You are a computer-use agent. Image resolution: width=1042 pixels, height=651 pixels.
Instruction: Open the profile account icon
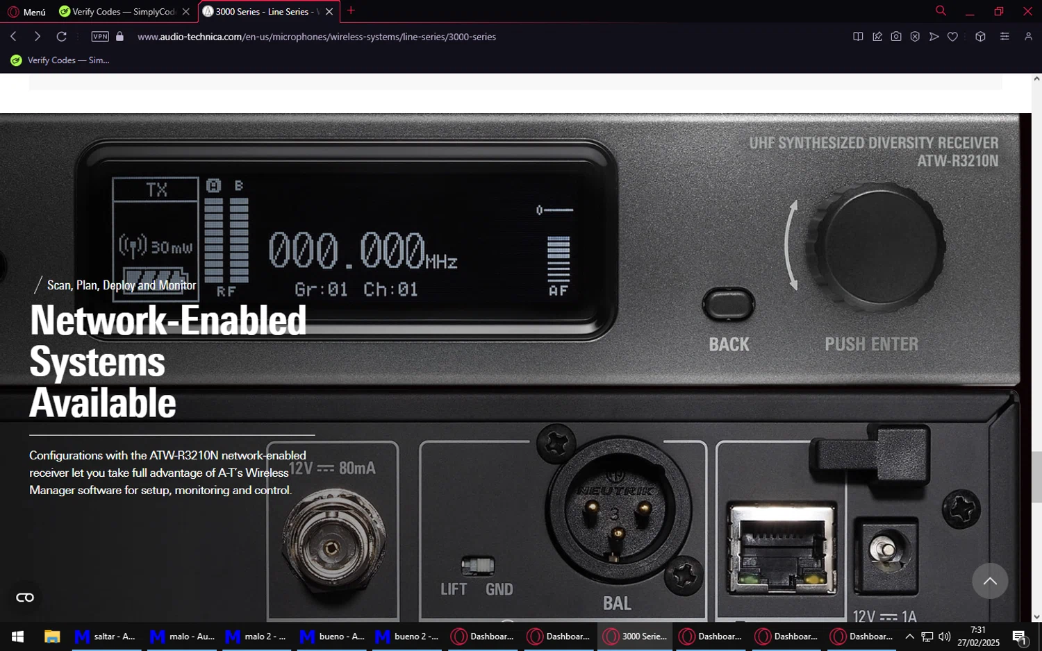pos(1028,37)
